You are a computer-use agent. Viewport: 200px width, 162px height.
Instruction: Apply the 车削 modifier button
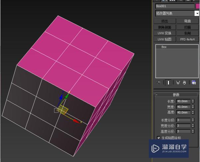pos(187,33)
